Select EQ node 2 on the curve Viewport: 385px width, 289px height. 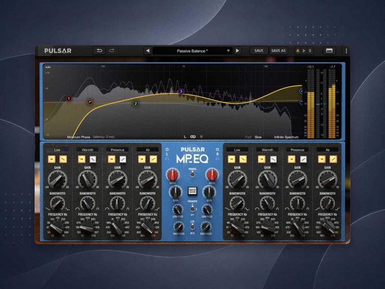tap(136, 104)
